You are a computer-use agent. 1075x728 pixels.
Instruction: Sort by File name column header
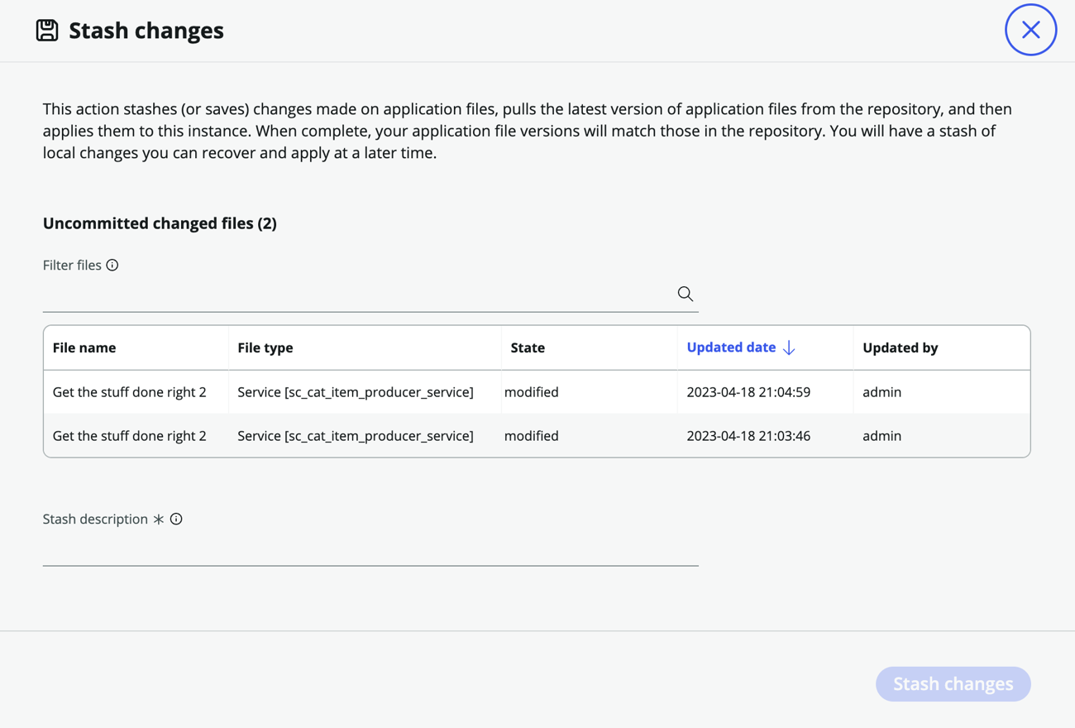[x=84, y=347]
